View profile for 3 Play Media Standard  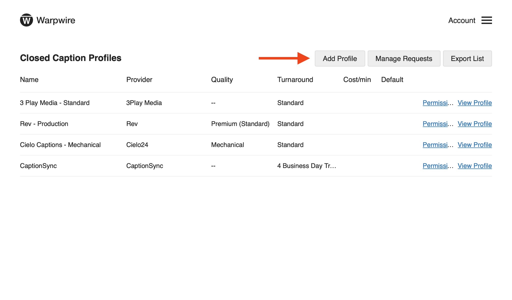click(x=475, y=102)
